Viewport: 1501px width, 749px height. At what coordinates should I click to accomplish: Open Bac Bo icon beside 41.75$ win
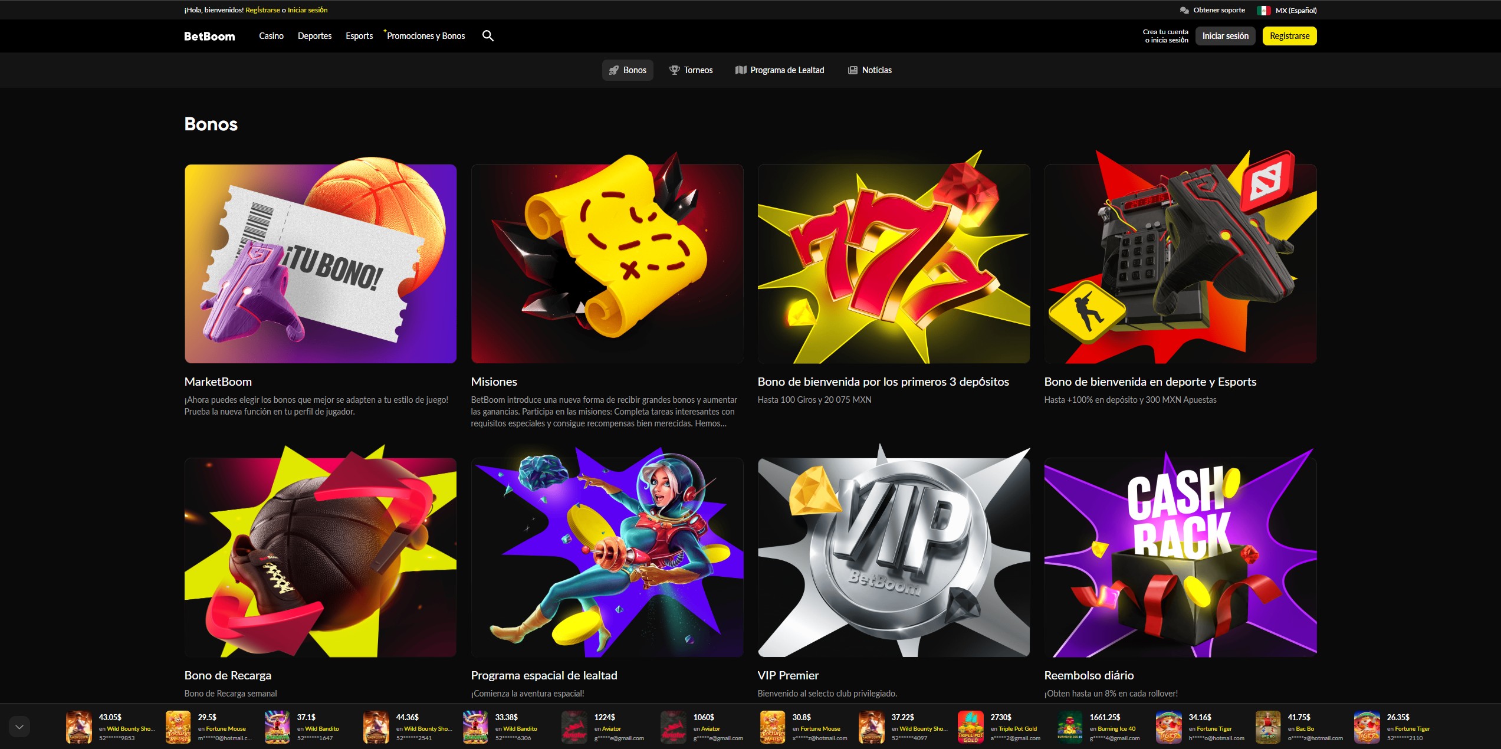pyautogui.click(x=1268, y=727)
